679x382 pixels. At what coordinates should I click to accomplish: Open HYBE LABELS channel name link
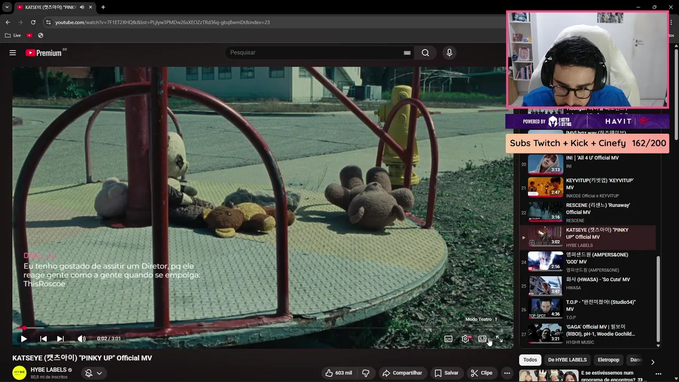click(x=49, y=370)
